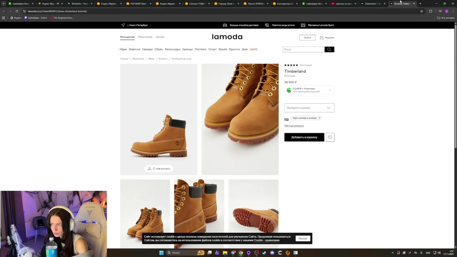Click the С чем носить button
This screenshot has height=257, width=457.
159,168
